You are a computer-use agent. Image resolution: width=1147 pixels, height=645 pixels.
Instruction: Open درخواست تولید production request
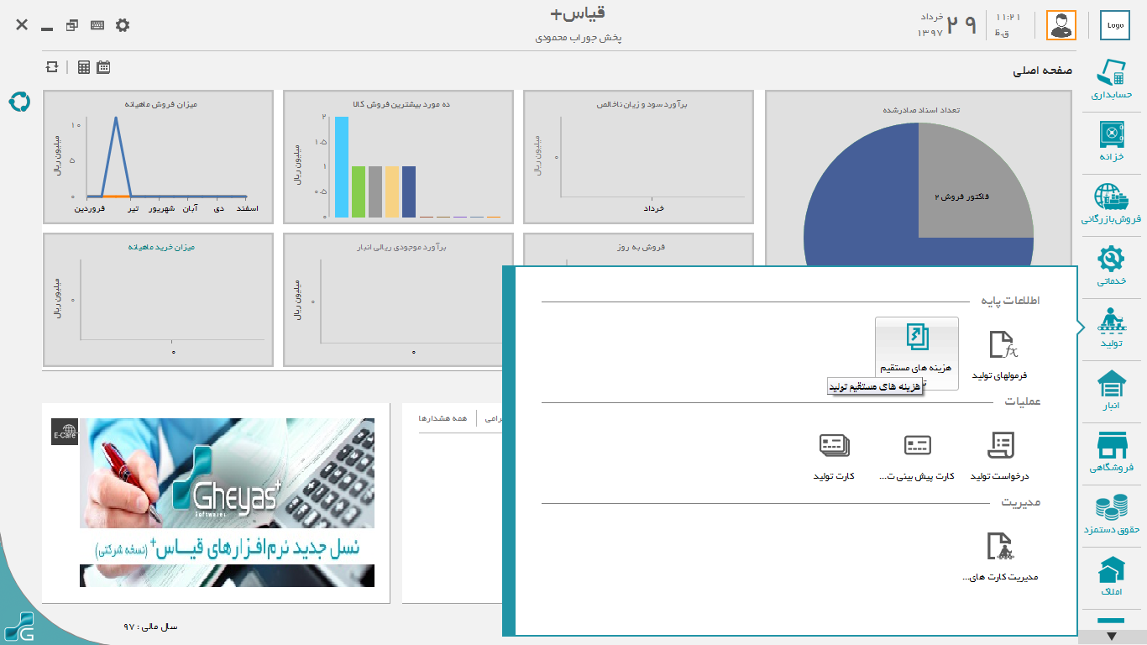click(1000, 457)
